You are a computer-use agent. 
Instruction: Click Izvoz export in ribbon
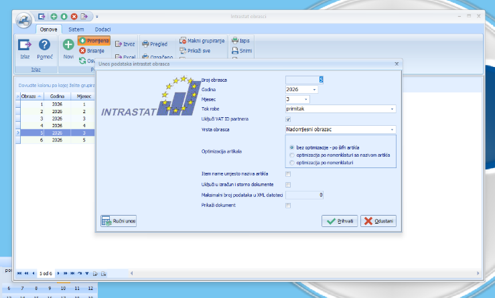click(125, 44)
